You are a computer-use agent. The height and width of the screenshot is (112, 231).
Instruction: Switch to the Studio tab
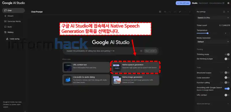click(x=195, y=3)
